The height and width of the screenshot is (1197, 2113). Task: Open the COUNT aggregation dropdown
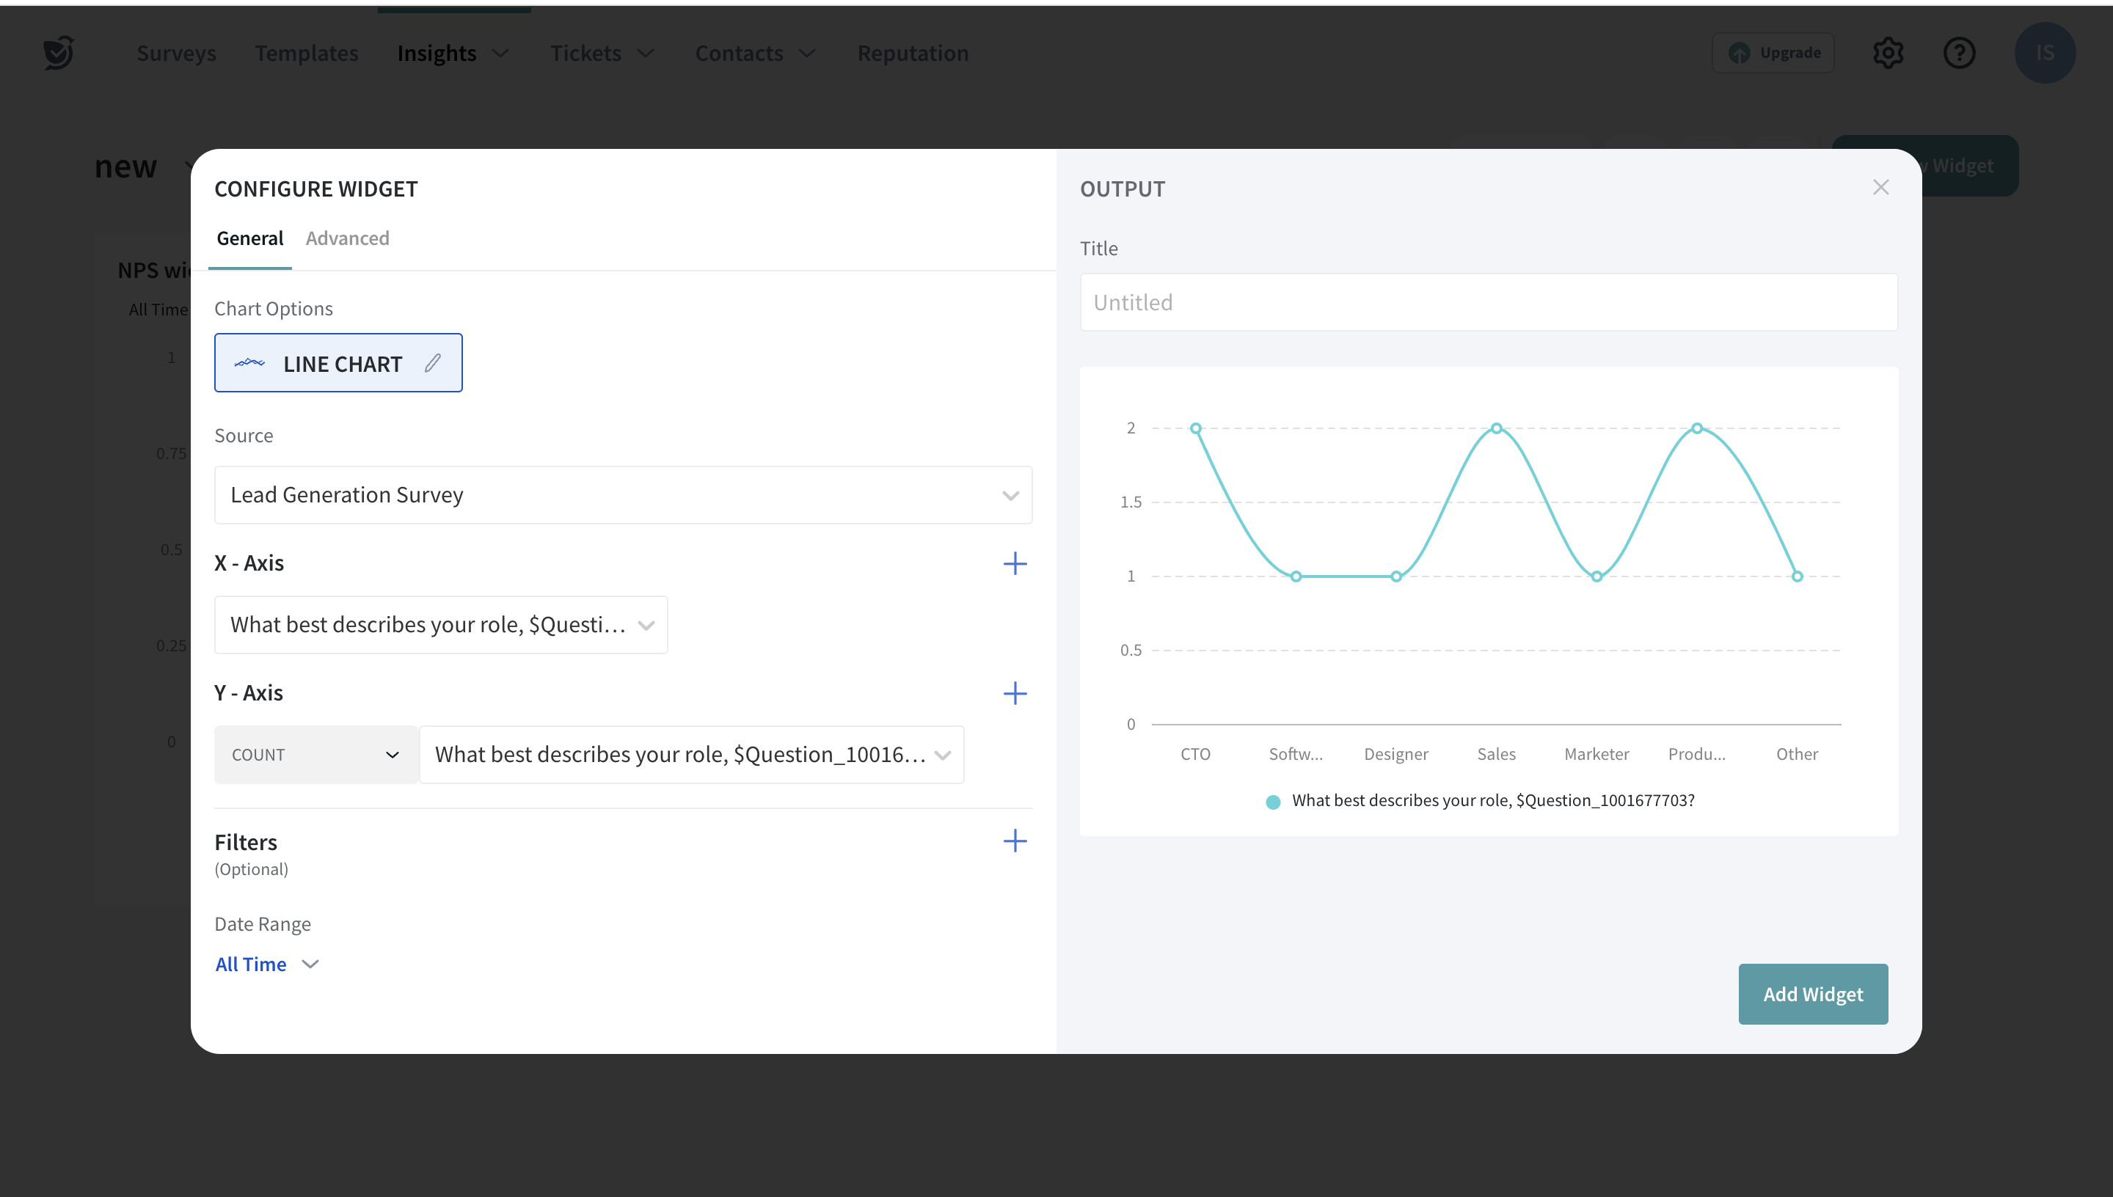(315, 755)
